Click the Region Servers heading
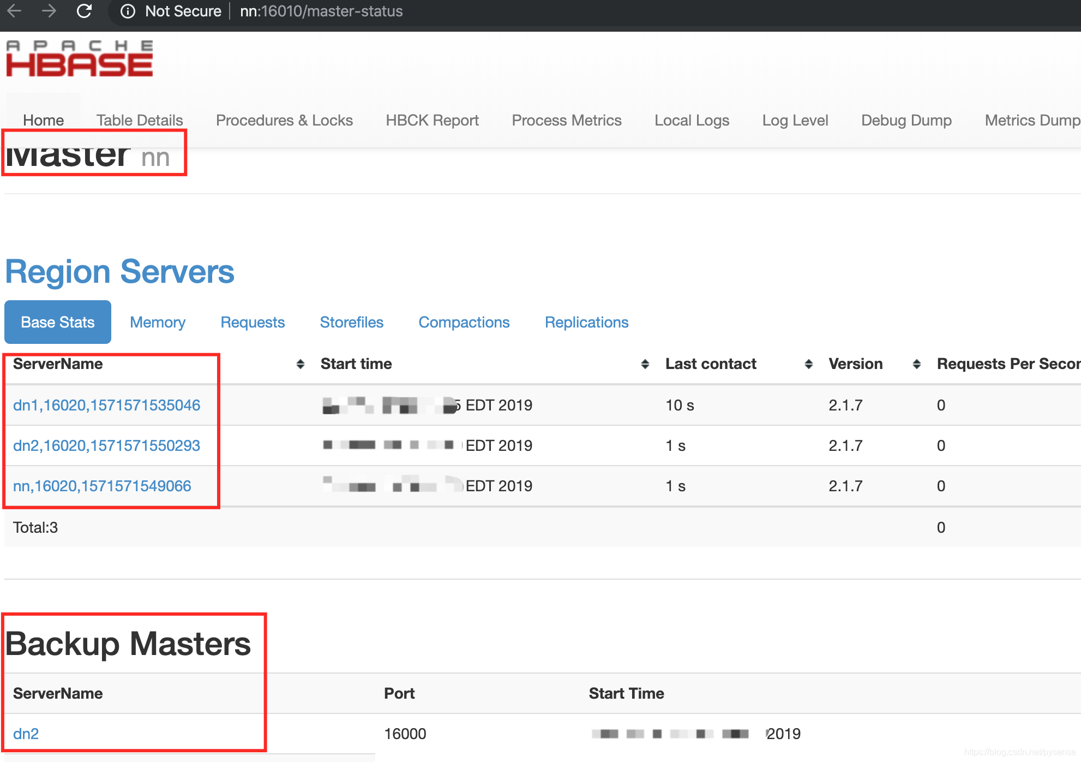Image resolution: width=1081 pixels, height=762 pixels. (x=120, y=271)
